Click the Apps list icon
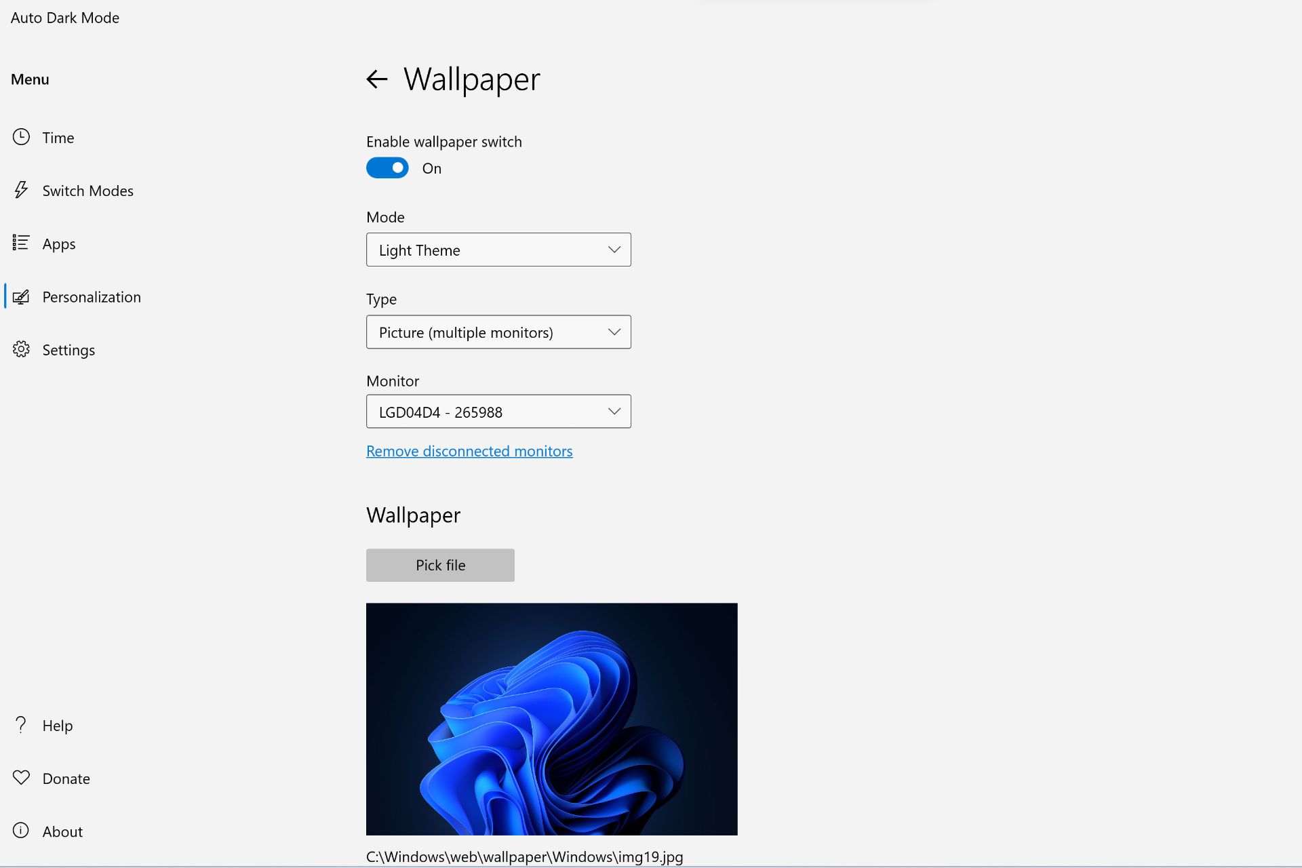 click(x=21, y=243)
